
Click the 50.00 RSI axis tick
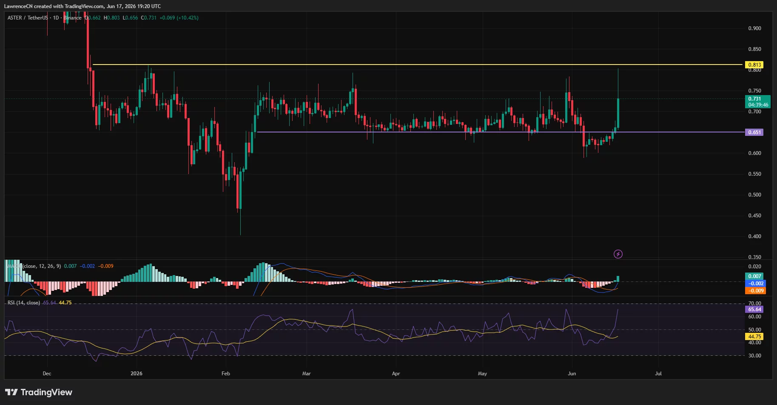point(754,330)
